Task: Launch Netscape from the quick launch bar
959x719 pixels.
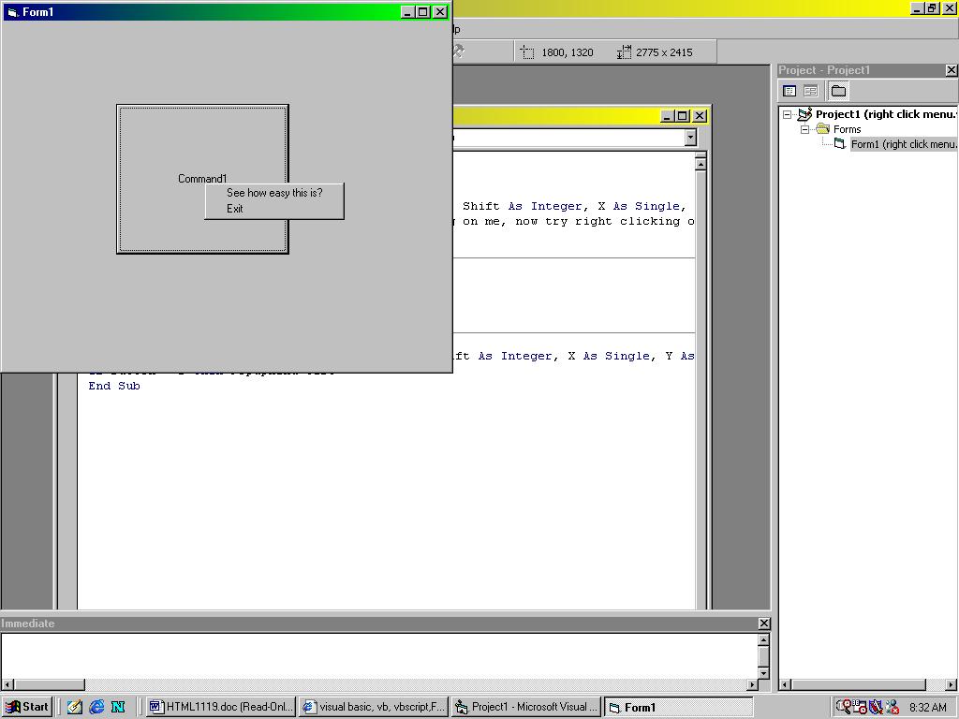Action: (118, 707)
